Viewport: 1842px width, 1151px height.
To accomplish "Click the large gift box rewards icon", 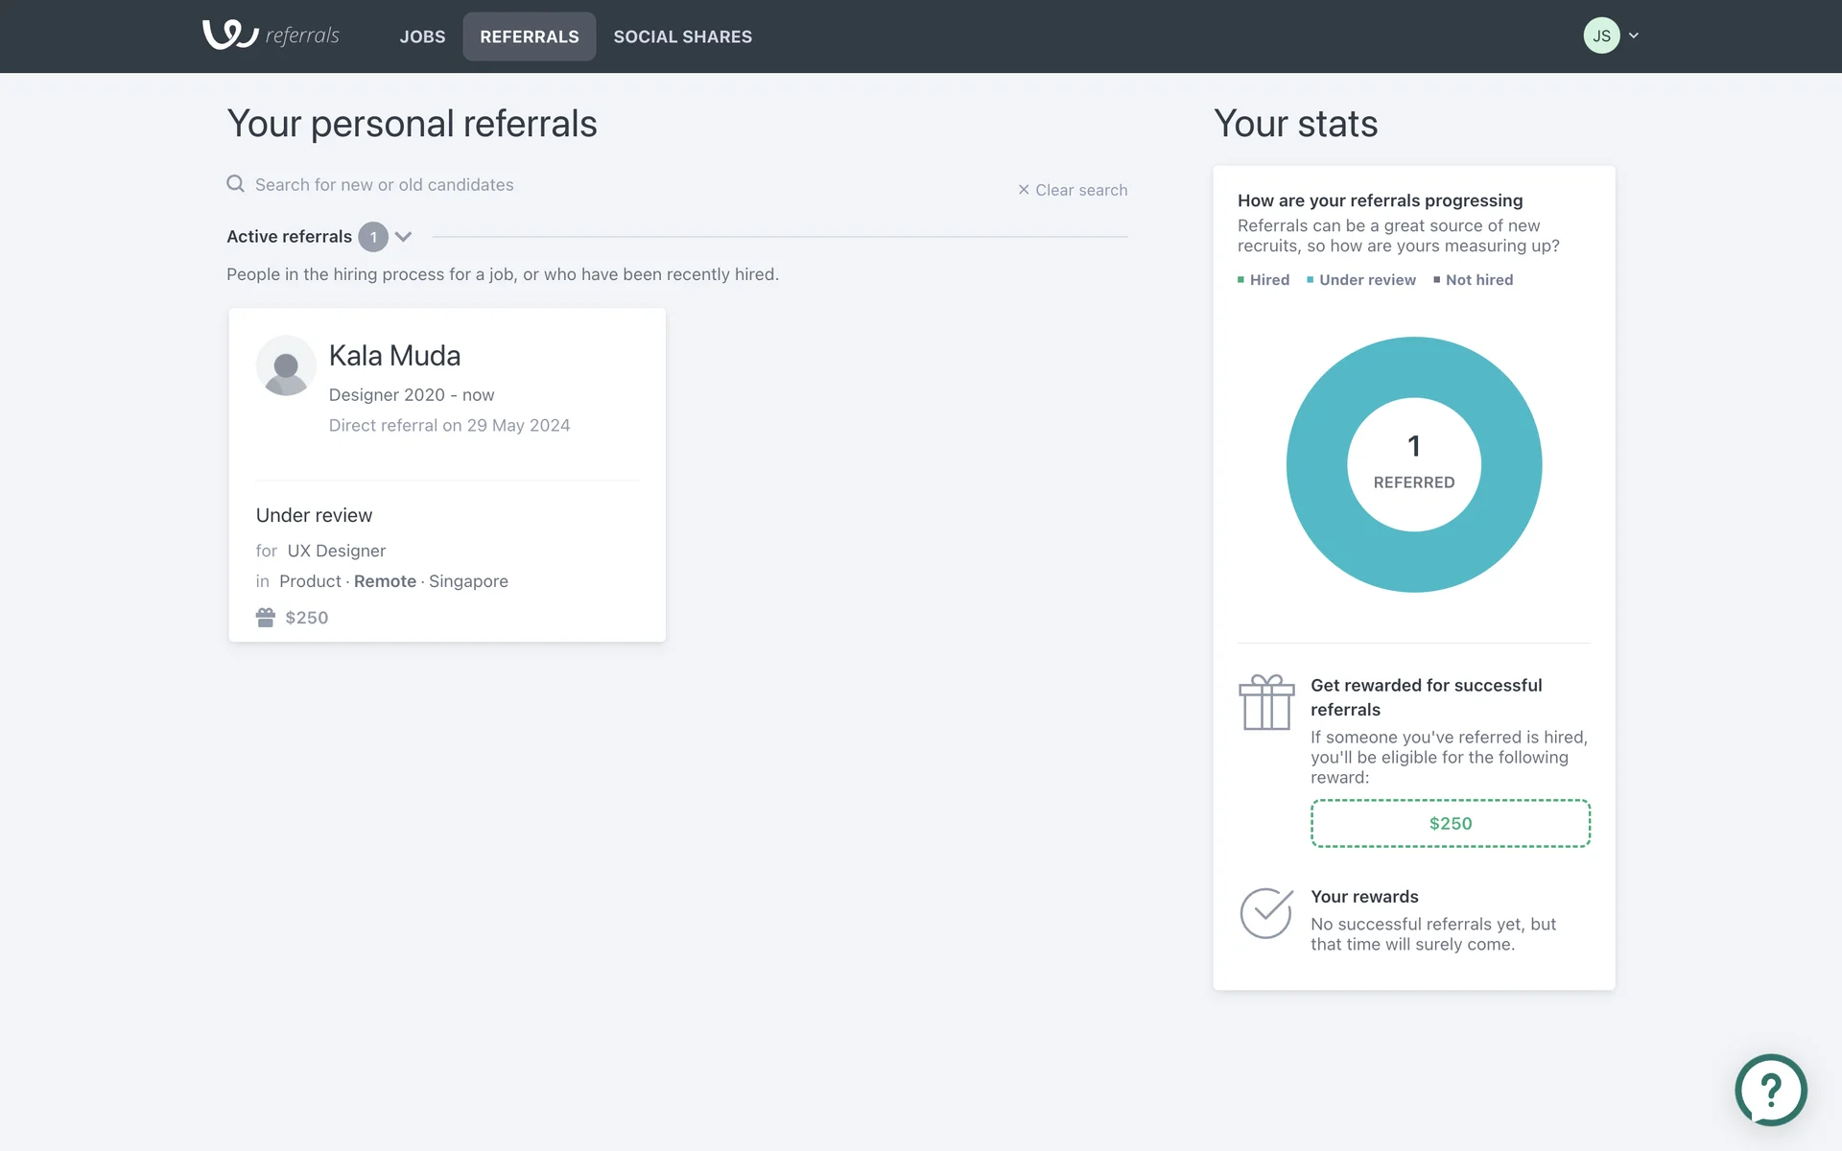I will 1266,703.
